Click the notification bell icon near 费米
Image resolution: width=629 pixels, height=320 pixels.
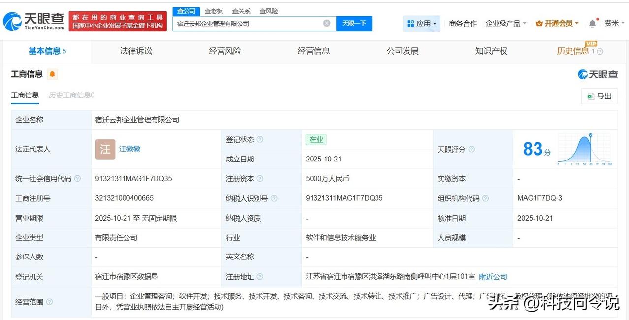(592, 23)
